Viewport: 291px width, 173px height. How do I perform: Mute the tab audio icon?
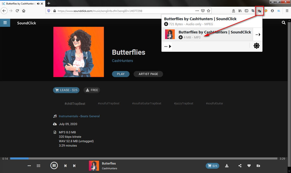pos(38,4)
